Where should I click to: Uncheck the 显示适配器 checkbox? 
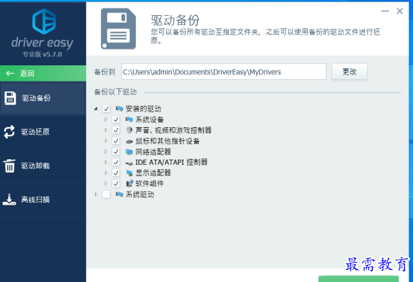(x=116, y=173)
